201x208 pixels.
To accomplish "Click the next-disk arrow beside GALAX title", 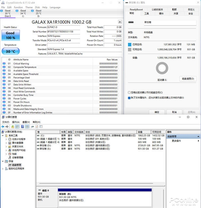I will (120, 22).
